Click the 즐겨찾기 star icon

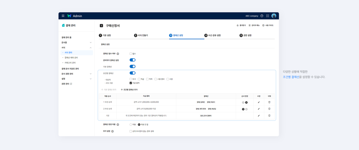[x=238, y=25]
